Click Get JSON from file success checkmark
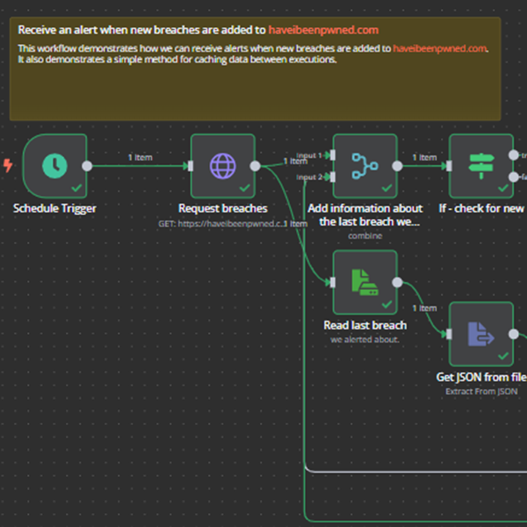The height and width of the screenshot is (527, 527). point(503,356)
